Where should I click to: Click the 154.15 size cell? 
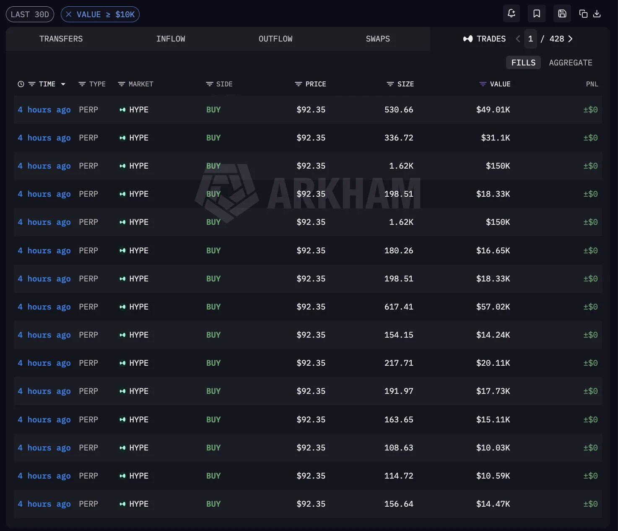[399, 335]
